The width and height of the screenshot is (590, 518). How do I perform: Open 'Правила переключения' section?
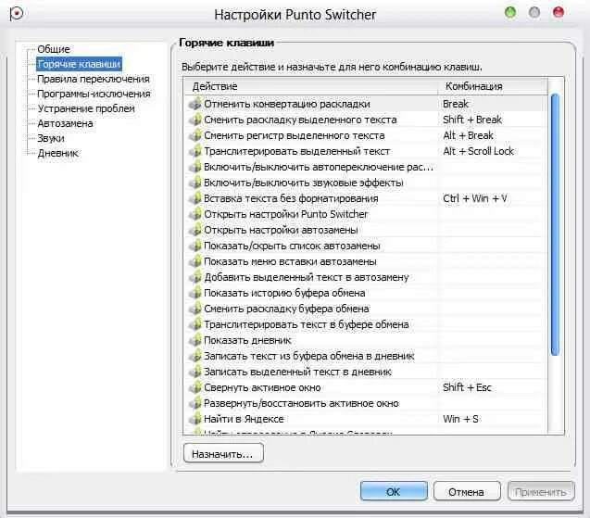click(94, 79)
